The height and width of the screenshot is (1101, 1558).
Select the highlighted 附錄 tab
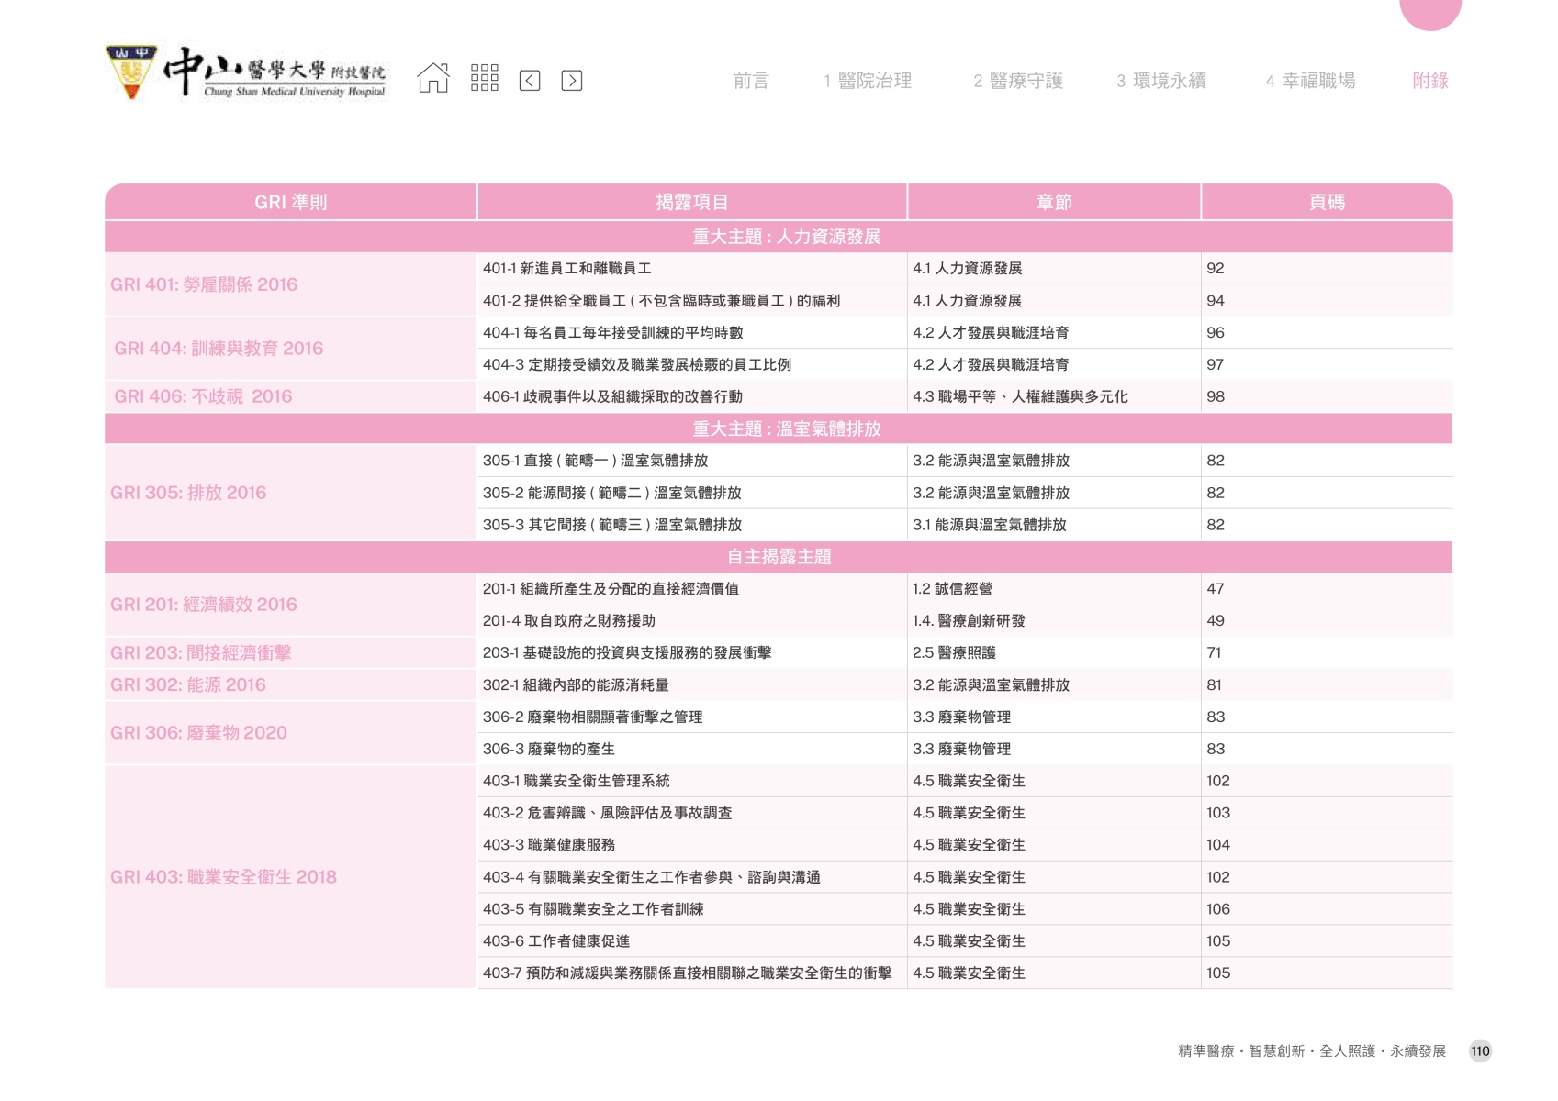[1429, 81]
